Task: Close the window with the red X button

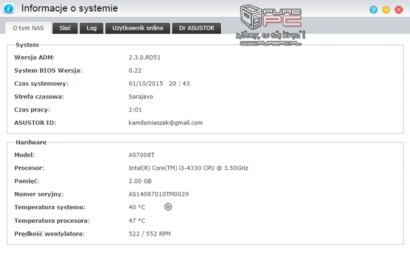Action: click(398, 10)
